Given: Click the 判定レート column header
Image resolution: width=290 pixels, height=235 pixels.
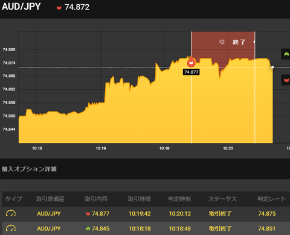Looking at the screenshot, I should [271, 199].
